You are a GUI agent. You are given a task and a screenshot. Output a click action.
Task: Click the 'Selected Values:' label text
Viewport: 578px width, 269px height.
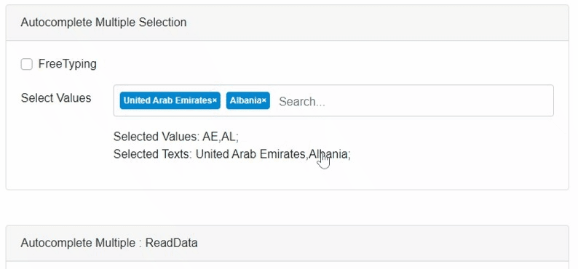tap(157, 137)
